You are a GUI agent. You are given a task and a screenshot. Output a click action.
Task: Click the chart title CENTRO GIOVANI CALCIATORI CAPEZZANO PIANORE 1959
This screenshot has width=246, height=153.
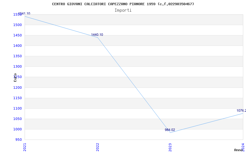click(x=123, y=4)
